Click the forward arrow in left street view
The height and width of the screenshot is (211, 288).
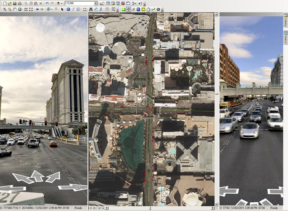click(x=37, y=175)
